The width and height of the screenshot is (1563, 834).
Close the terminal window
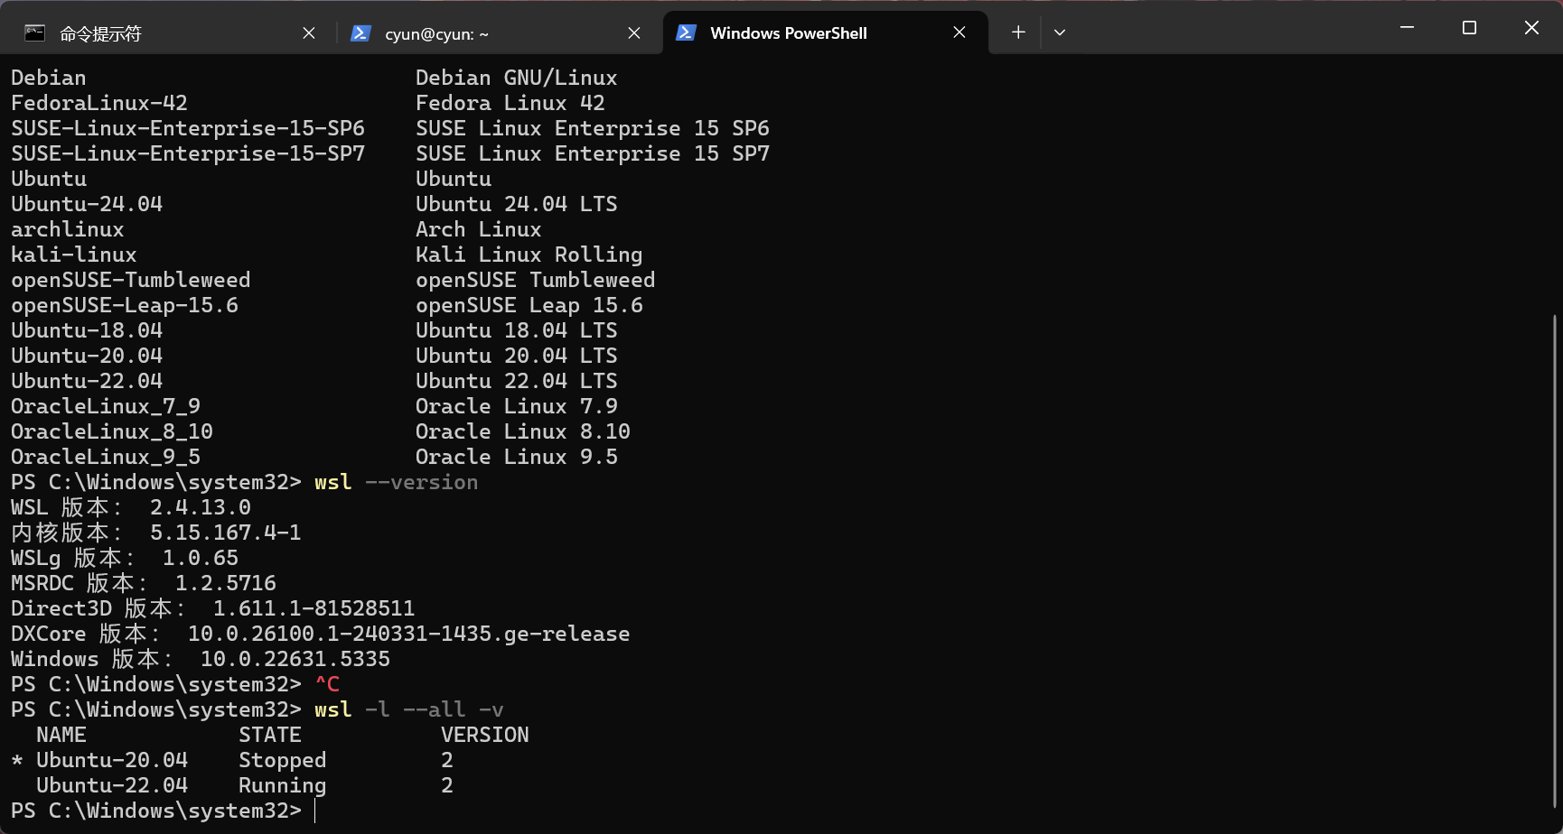(x=1531, y=28)
